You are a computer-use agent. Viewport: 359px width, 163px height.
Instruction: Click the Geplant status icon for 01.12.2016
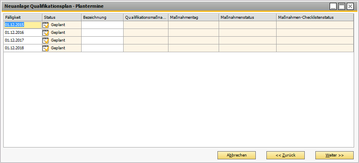46,33
